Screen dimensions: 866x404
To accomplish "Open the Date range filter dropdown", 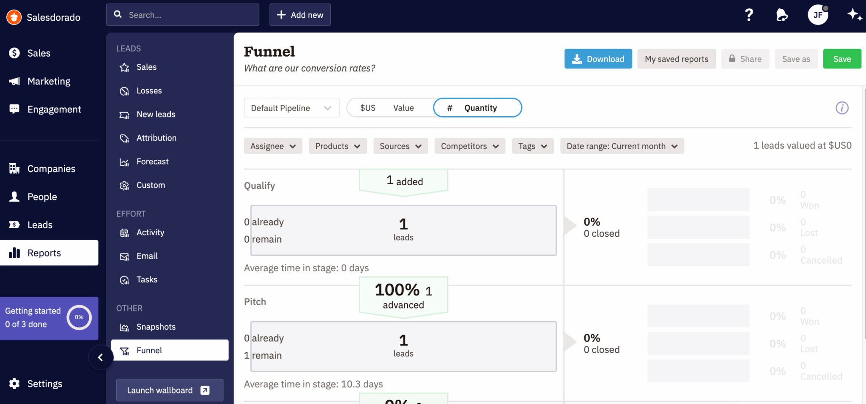I will (622, 146).
